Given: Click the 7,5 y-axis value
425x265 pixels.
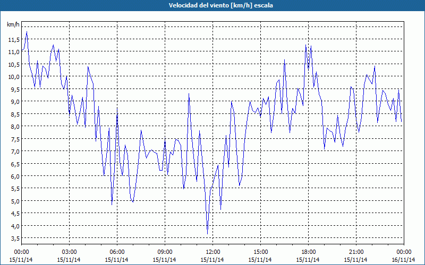Looking at the screenshot, I should coord(15,139).
